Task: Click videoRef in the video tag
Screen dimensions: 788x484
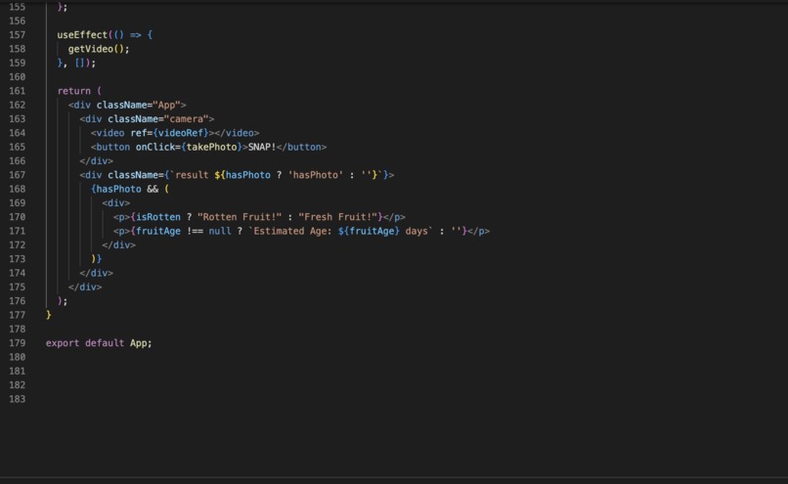Action: coord(181,133)
